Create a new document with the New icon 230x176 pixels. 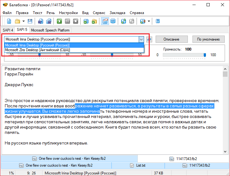(x=9, y=21)
